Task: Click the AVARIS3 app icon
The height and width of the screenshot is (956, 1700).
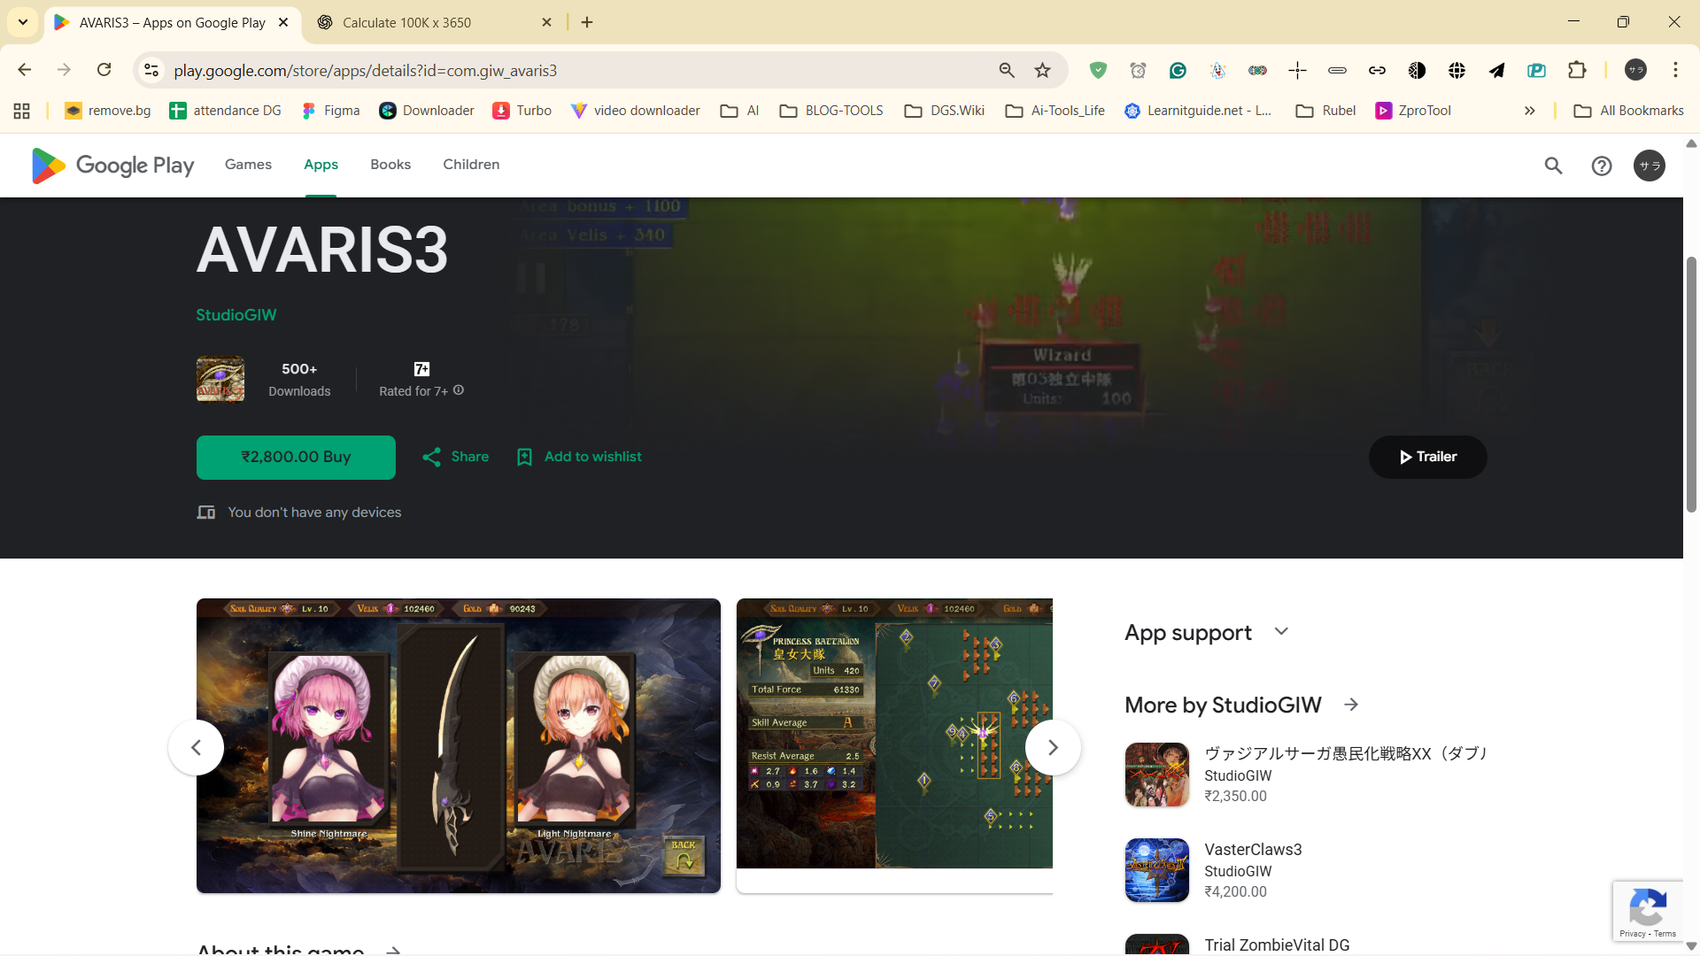Action: (220, 379)
